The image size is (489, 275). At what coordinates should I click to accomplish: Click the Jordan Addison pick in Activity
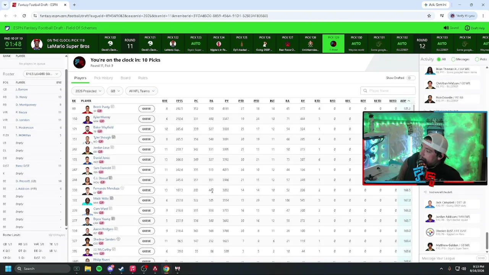[x=453, y=218]
